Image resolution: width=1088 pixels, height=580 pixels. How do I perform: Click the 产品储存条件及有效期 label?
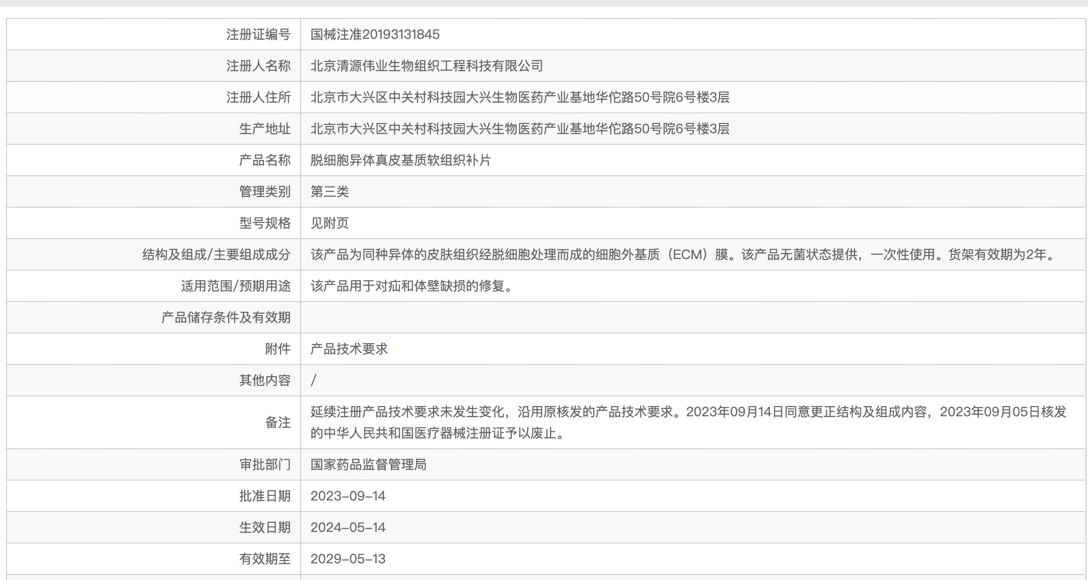(226, 318)
